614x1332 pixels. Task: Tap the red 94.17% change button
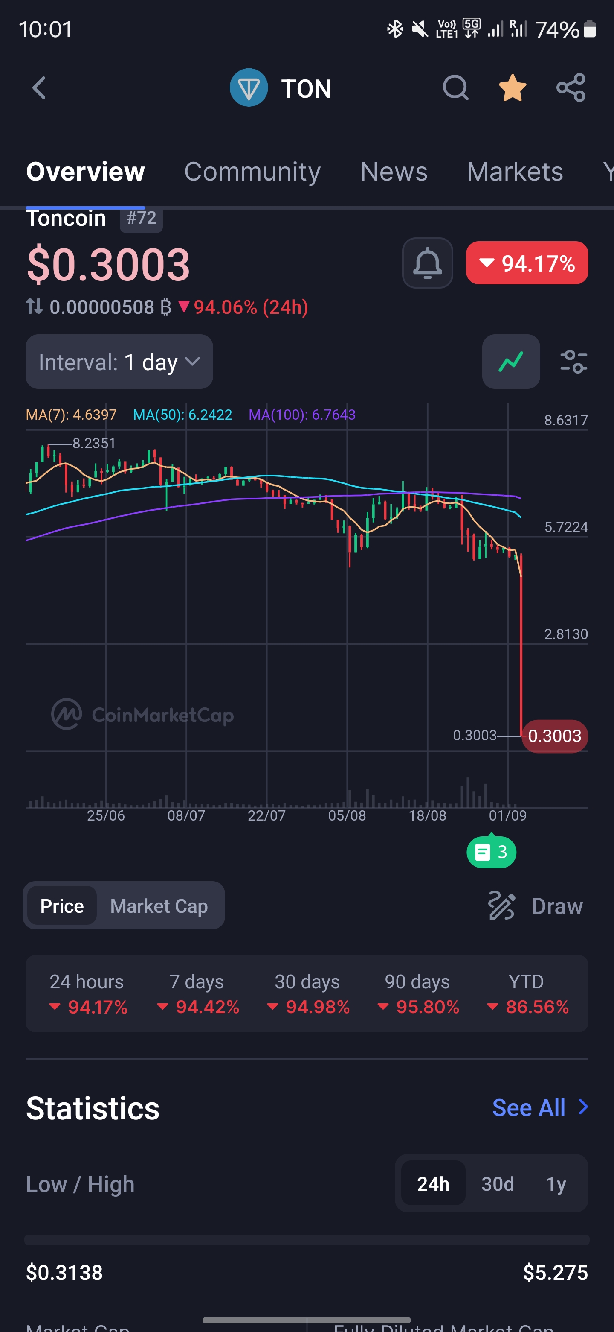click(527, 263)
